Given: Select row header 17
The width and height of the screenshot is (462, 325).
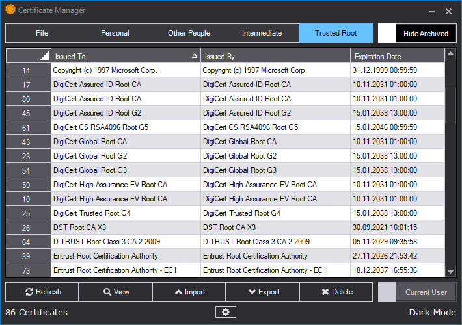Looking at the screenshot, I should coord(28,84).
